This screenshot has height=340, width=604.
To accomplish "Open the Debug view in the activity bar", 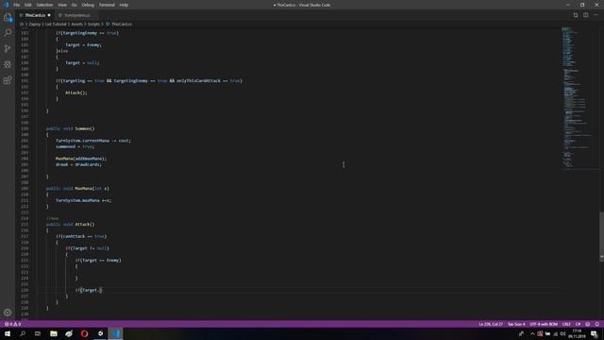I will click(x=8, y=64).
